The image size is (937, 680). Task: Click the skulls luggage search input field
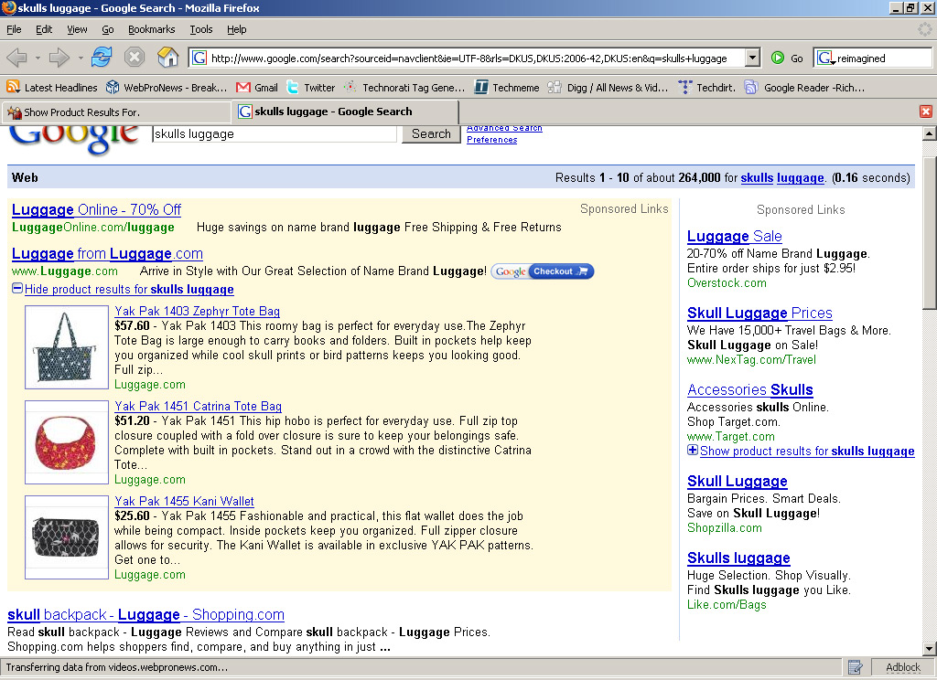point(275,133)
